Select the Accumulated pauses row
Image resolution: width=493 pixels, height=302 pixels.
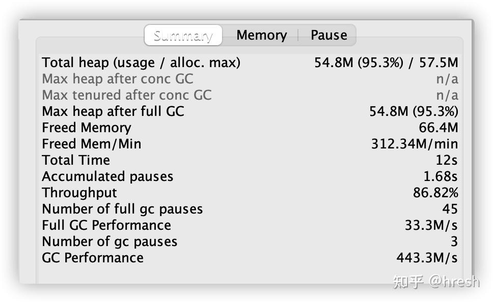tap(107, 176)
